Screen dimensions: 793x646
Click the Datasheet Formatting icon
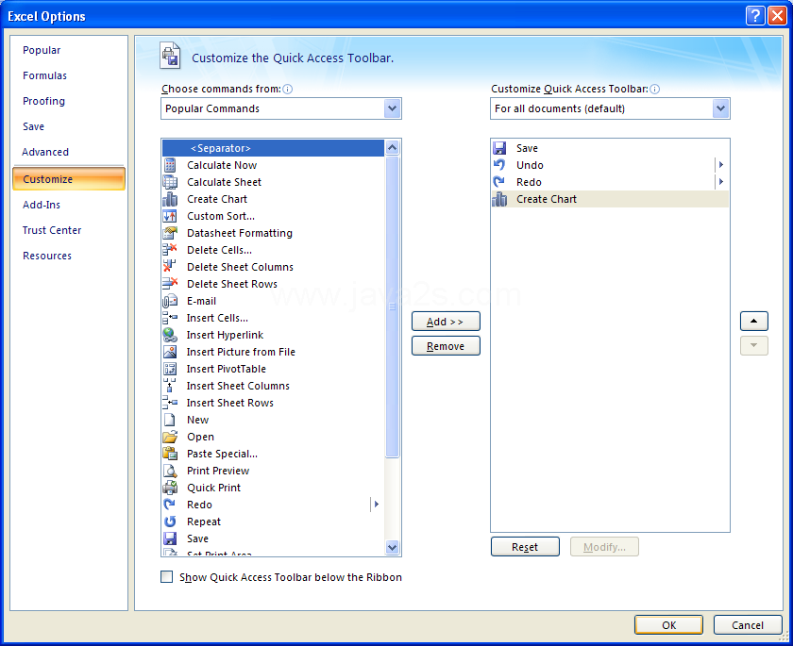tap(170, 233)
